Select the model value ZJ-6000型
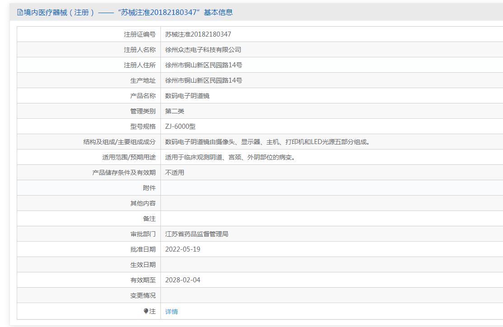 pos(180,126)
